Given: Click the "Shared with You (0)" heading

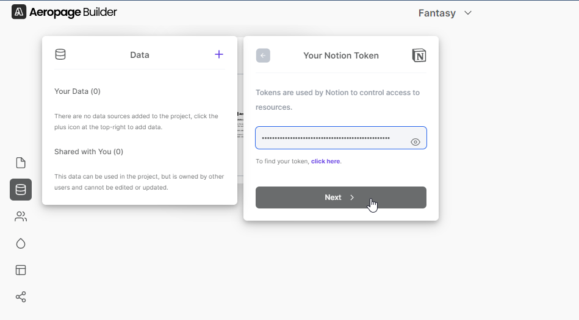Looking at the screenshot, I should 88,152.
